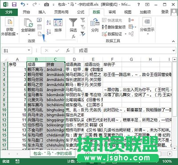Click the connection Properties icon
178x165 pixels.
(40, 27)
